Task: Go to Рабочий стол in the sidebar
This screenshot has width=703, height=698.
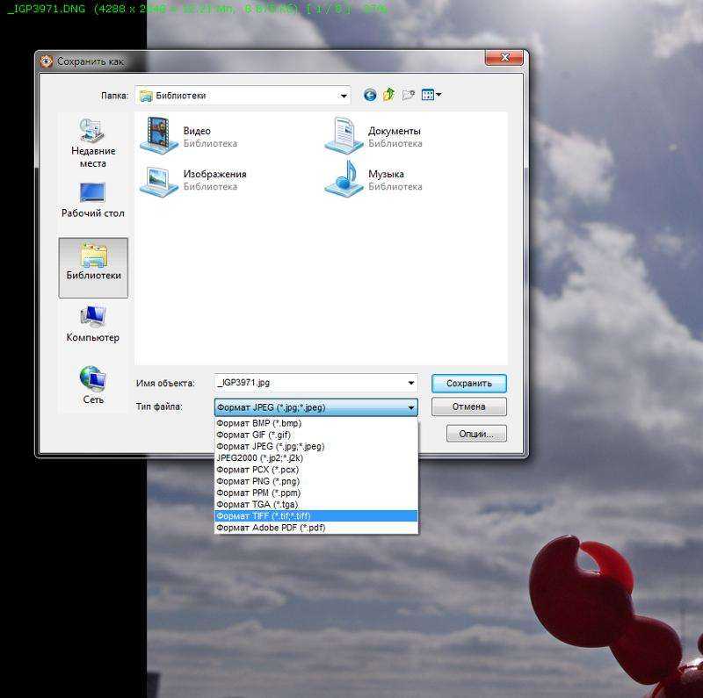Action: click(93, 200)
